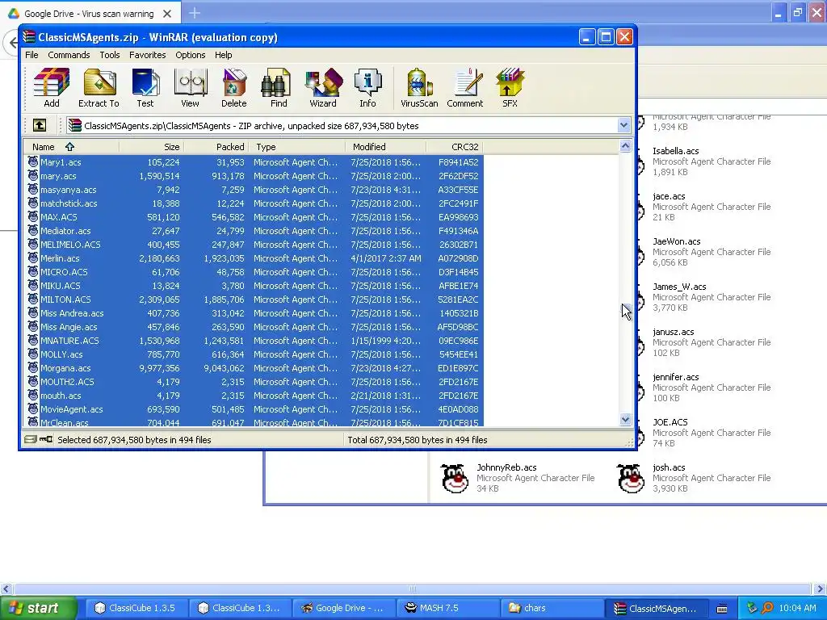The height and width of the screenshot is (620, 827).
Task: Click the keyboard language bar icon in taskbar
Action: click(722, 609)
